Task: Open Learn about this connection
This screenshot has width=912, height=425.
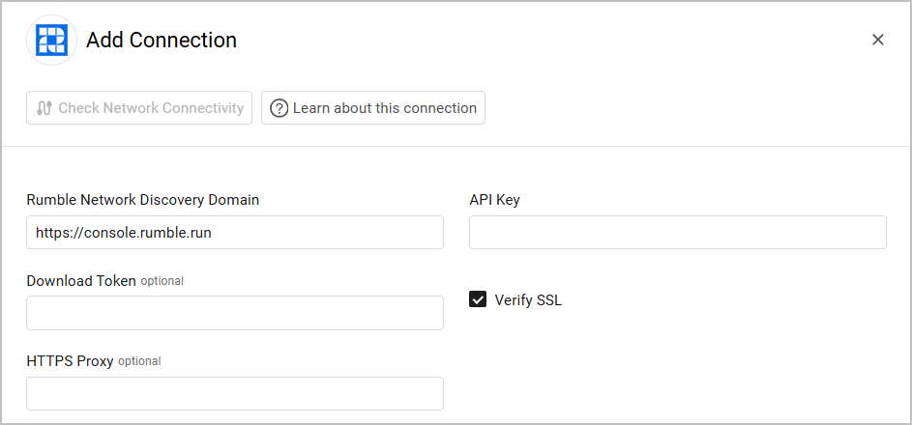Action: coord(372,107)
